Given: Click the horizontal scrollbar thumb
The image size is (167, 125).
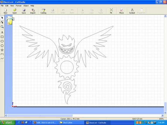Looking at the screenshot, I should (40, 115).
